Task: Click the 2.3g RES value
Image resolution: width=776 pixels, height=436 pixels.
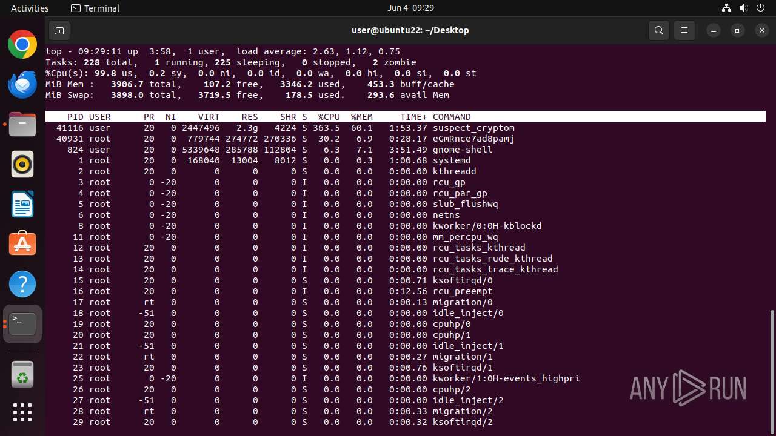Action: coord(247,128)
